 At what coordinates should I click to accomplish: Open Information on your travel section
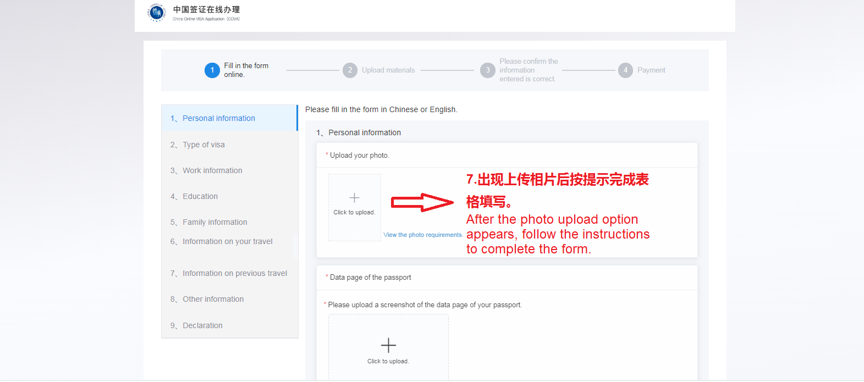[229, 241]
